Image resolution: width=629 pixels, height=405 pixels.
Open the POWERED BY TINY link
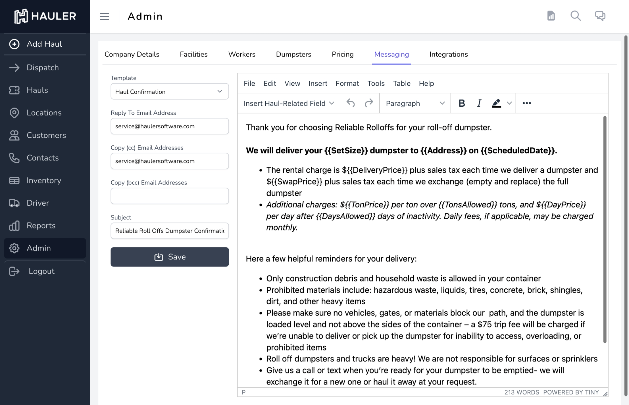[571, 392]
